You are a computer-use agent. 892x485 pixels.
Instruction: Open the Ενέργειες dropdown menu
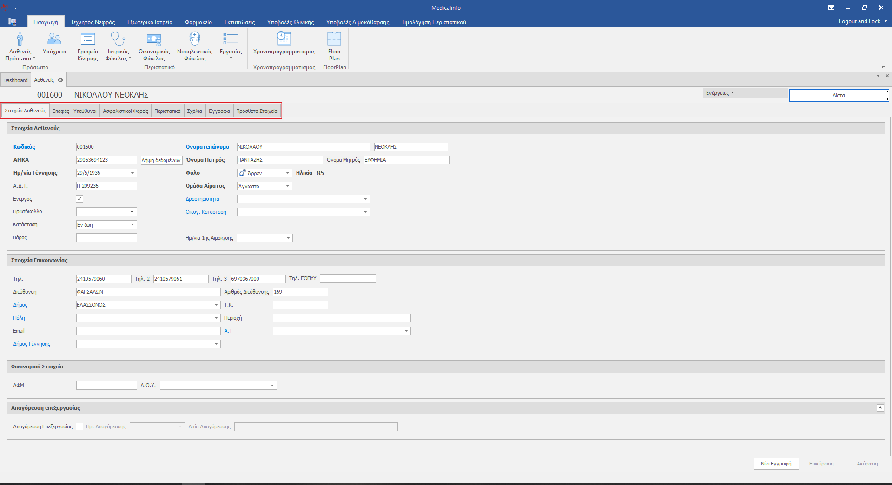720,93
